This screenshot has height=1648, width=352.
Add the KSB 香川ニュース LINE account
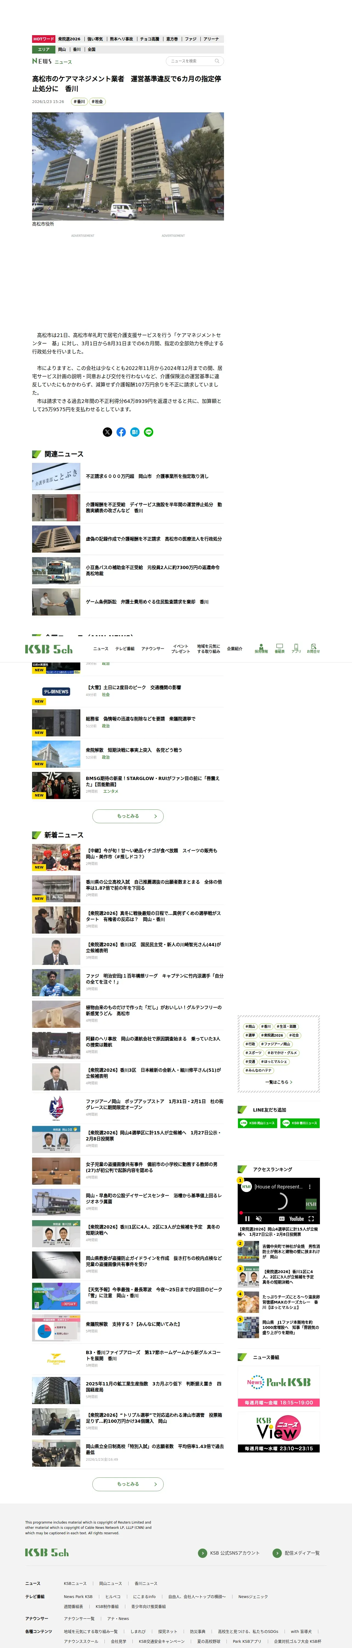(300, 1123)
